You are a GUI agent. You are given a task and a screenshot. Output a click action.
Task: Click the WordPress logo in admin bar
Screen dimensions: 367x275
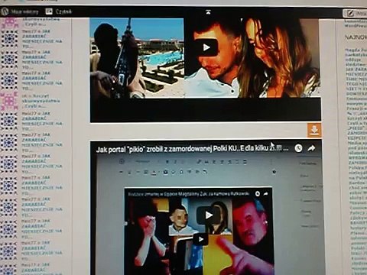pos(5,11)
